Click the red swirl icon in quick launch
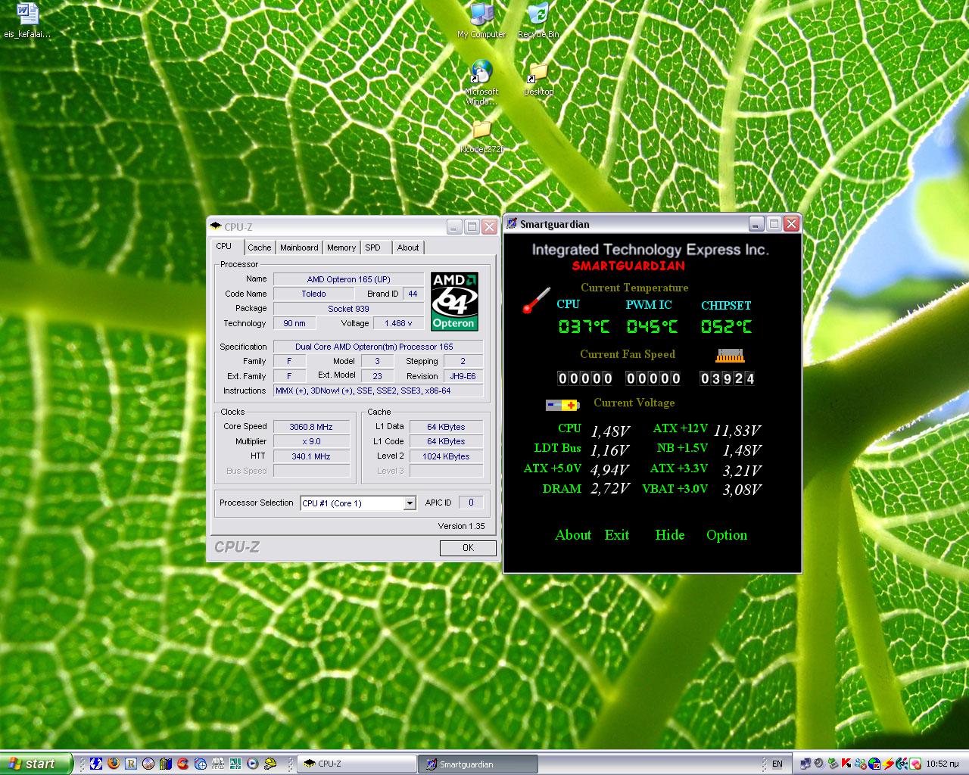The height and width of the screenshot is (775, 969). coord(183,764)
